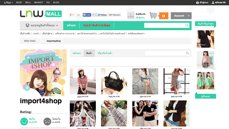Viewport: 229px width, 129px height.
Task: Open recently viewed black dress thumbnail
Action: [x=206, y=39]
